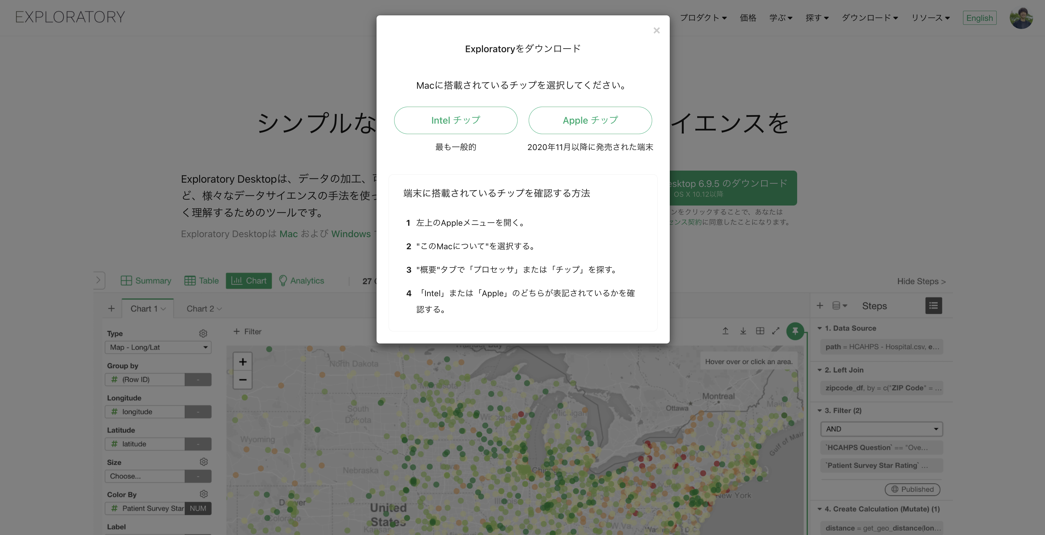Click the chart grid layout icon
Viewport: 1045px width, 535px height.
point(760,331)
